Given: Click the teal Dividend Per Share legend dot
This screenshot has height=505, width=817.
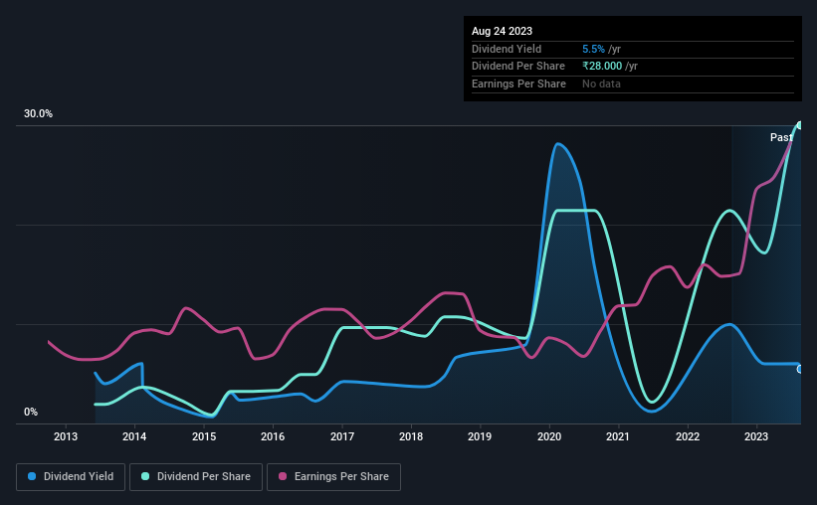Looking at the screenshot, I should point(145,476).
